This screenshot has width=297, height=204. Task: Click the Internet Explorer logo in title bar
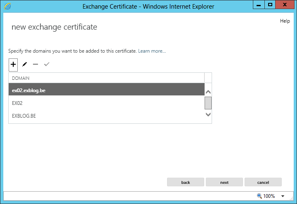pos(7,7)
